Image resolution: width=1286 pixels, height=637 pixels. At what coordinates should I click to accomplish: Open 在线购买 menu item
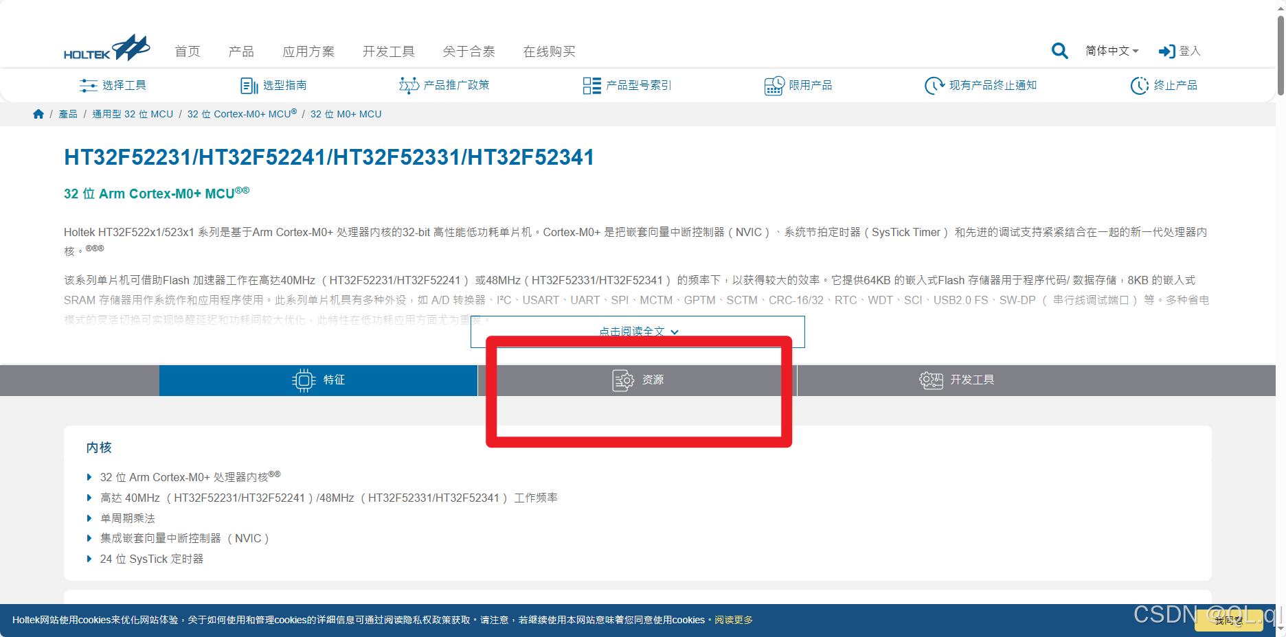(x=550, y=51)
